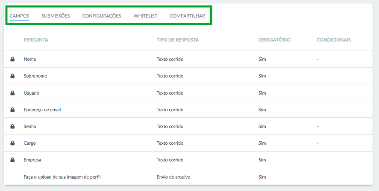Click 'Texto corrido' in the Usuário row
379x191 pixels.
tap(170, 93)
